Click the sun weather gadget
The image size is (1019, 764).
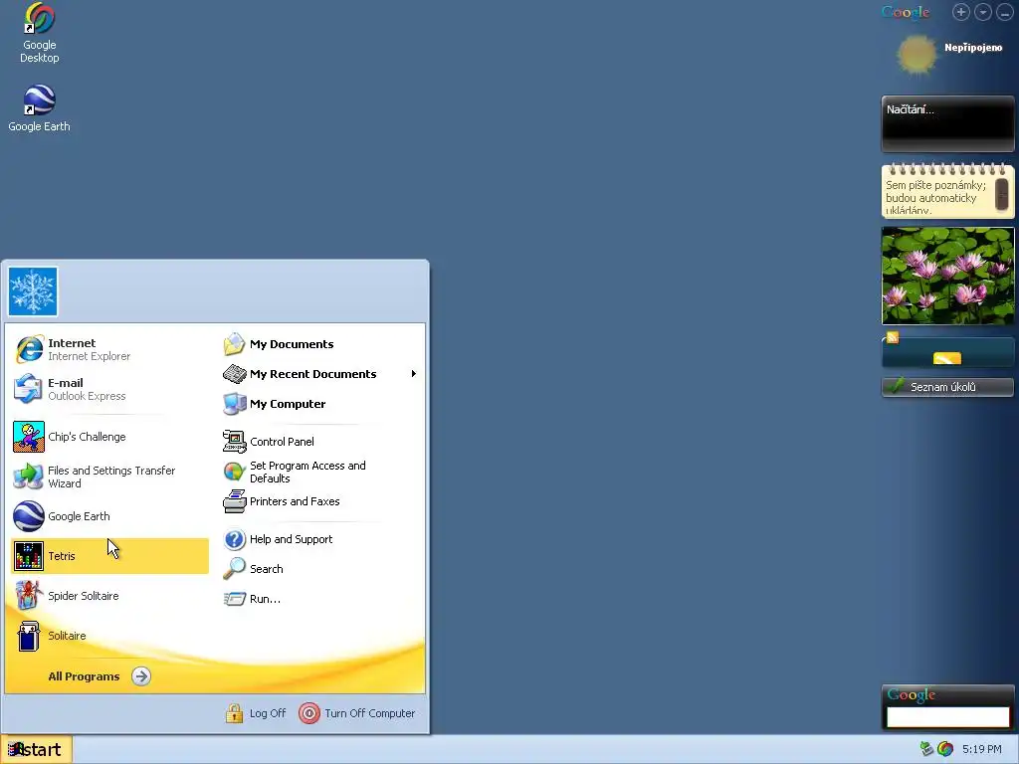917,55
